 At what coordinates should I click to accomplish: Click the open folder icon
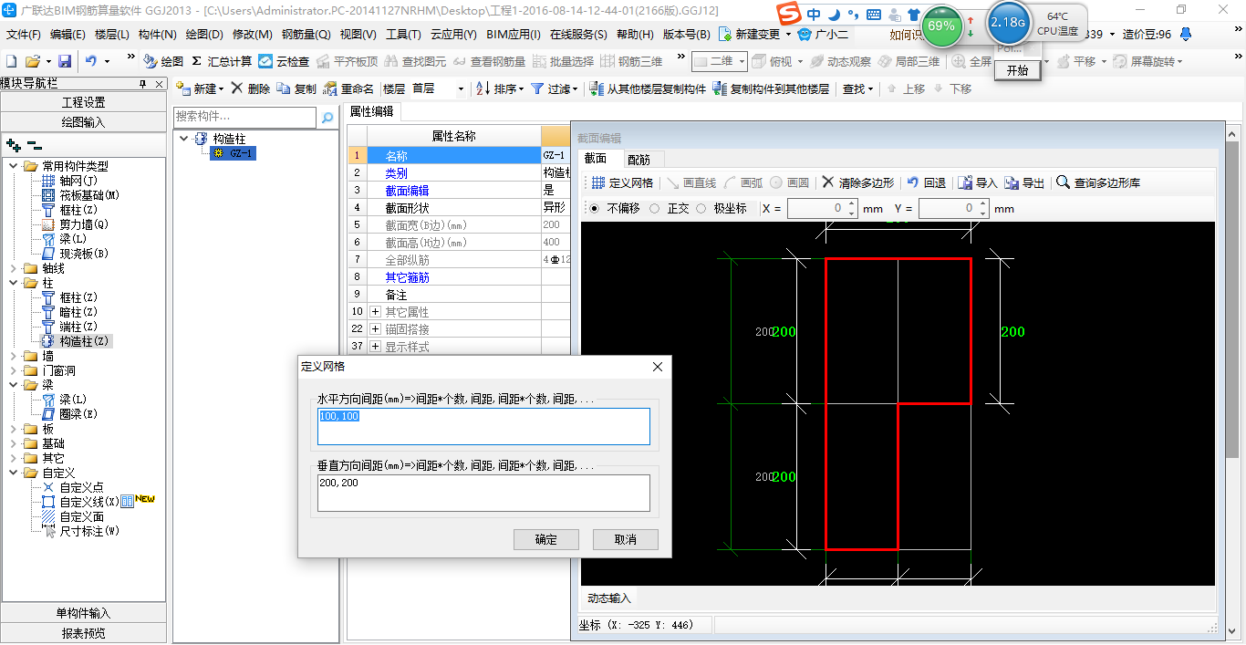[x=32, y=61]
